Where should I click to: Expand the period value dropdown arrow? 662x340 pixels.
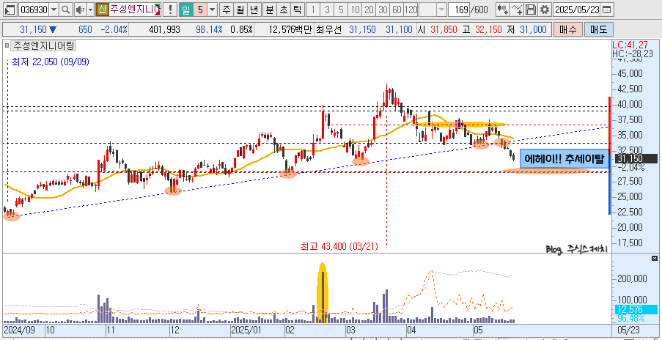(x=213, y=10)
